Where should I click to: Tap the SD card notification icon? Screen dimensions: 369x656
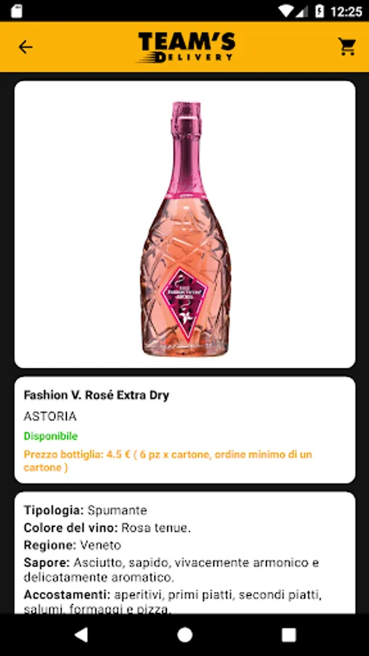click(17, 11)
